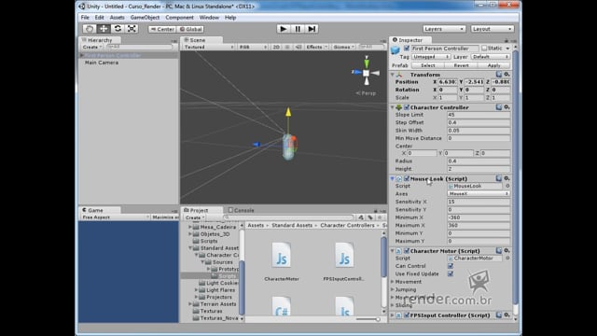Click Prefab Revert button

(x=461, y=65)
